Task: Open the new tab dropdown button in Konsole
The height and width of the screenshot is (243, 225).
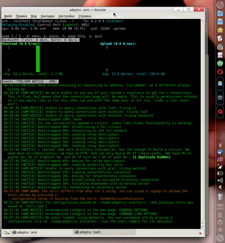Action: pos(6,233)
